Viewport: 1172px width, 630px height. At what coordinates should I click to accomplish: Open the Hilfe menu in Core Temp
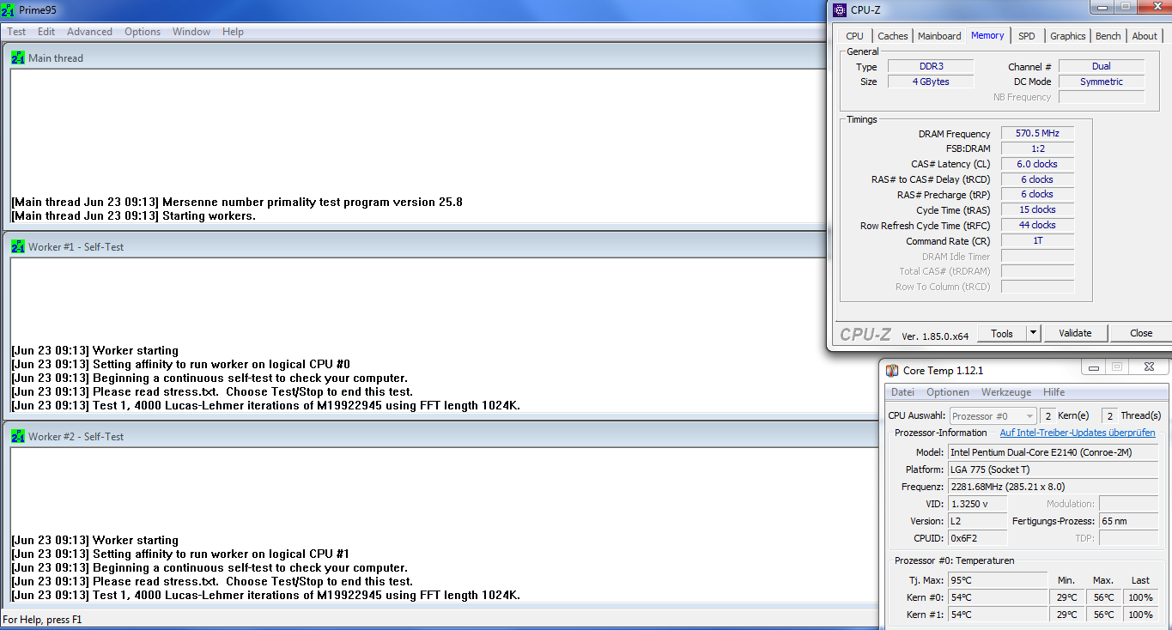tap(1054, 392)
